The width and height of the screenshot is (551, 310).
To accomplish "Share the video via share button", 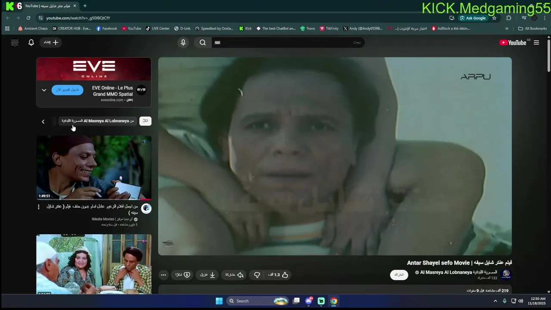I will pyautogui.click(x=235, y=275).
